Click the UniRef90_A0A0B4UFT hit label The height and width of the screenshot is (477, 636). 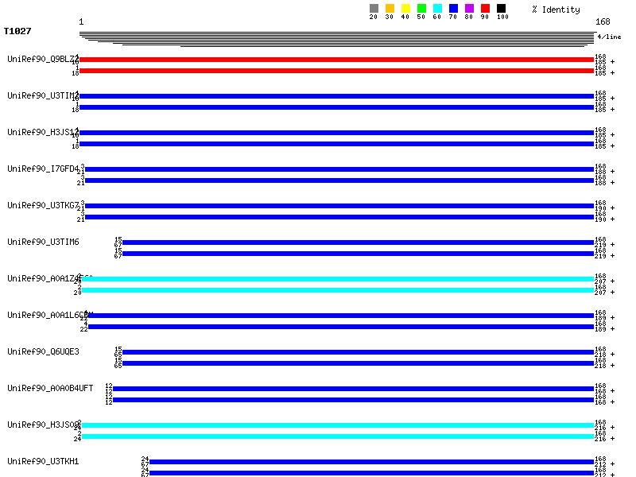tap(50, 388)
